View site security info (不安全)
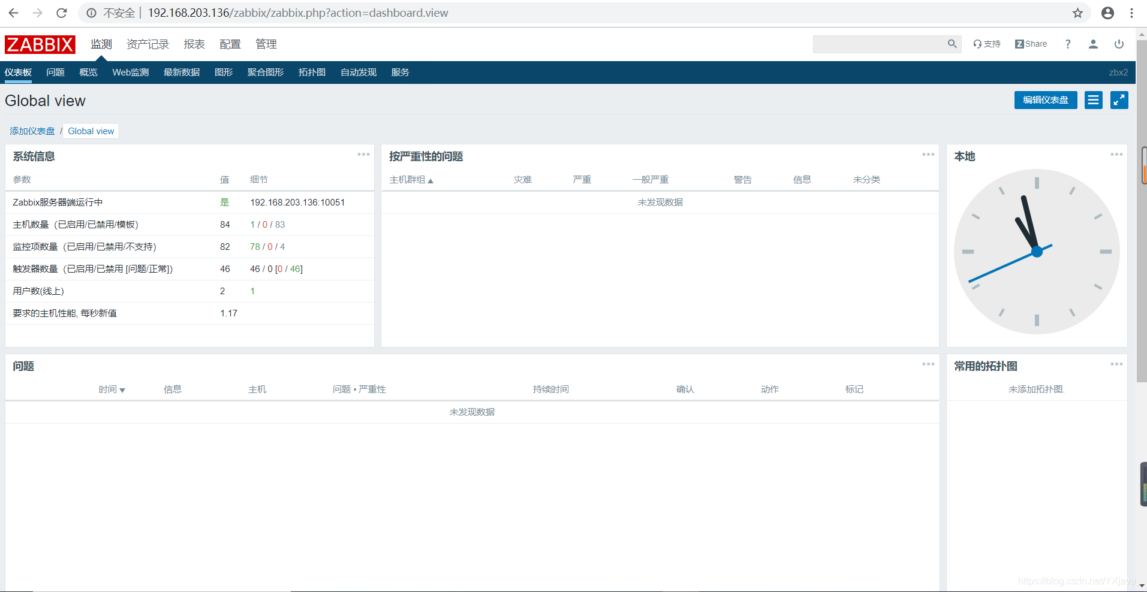Viewport: 1147px width, 592px height. (x=111, y=13)
